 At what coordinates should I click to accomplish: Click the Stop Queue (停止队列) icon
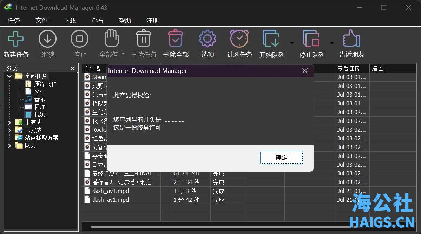pyautogui.click(x=311, y=39)
